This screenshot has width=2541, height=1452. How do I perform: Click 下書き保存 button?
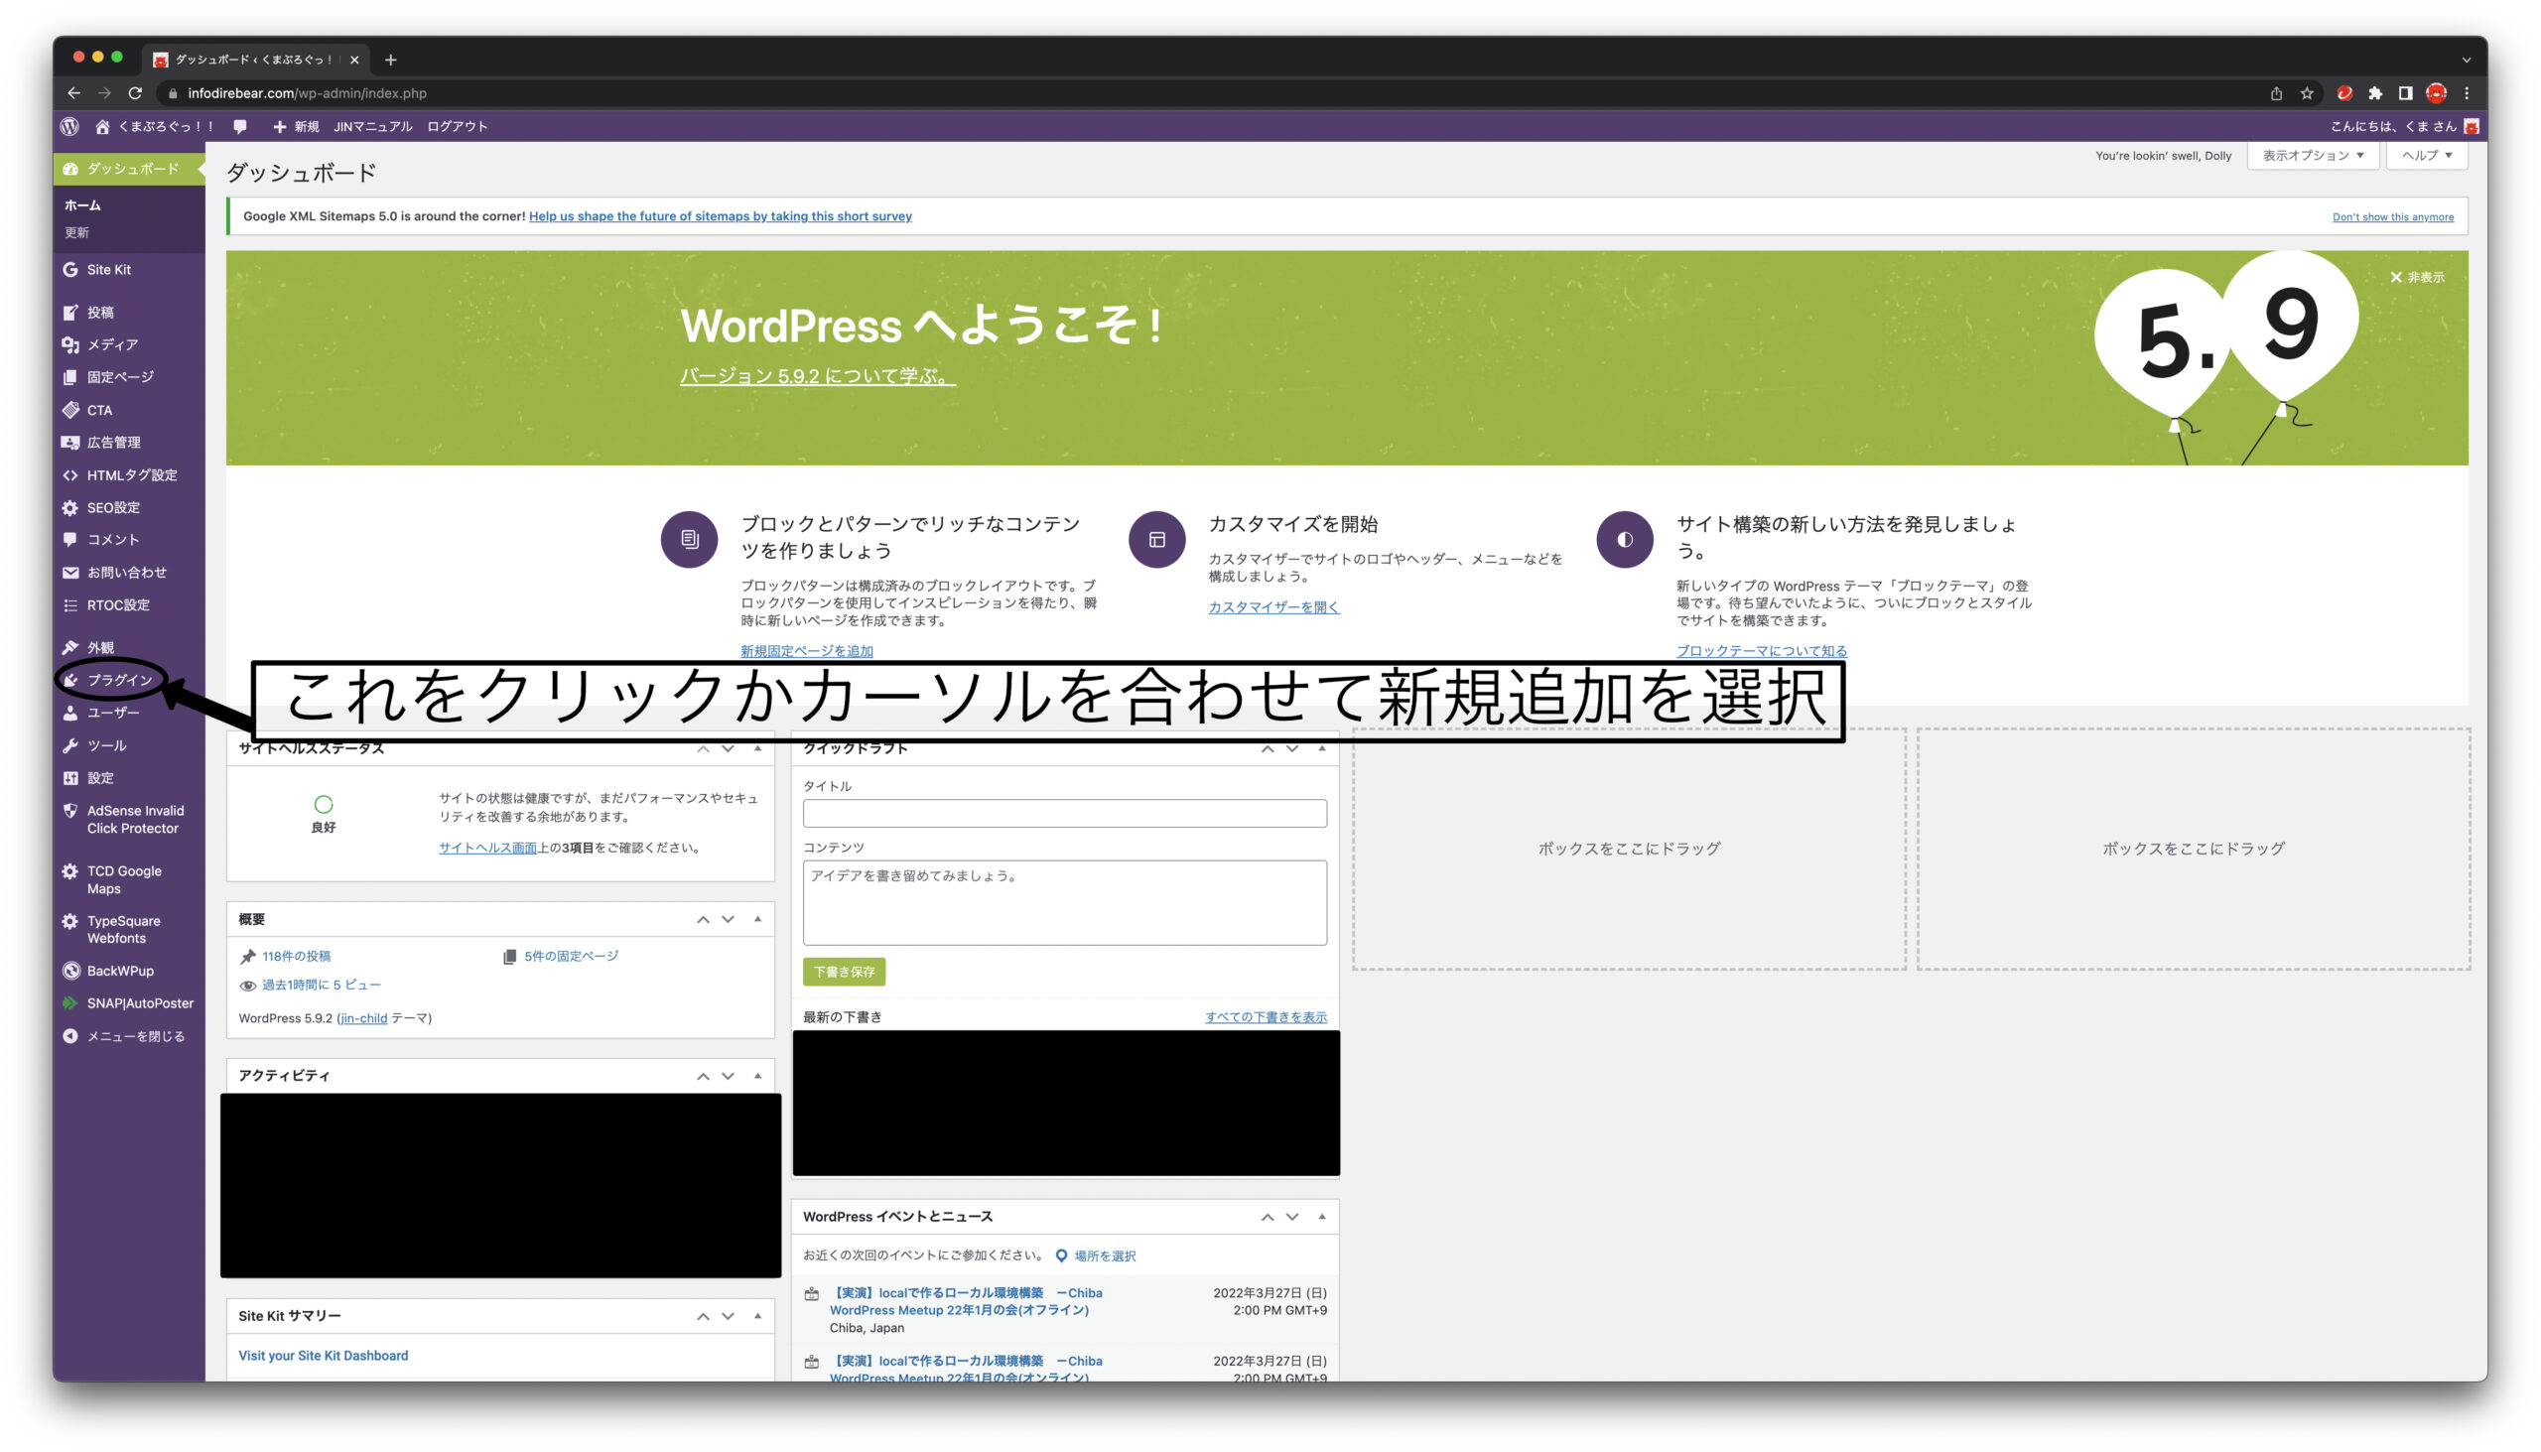[x=844, y=973]
